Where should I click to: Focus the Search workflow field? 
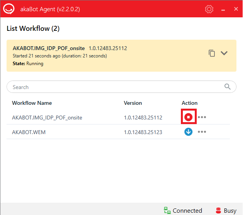[121, 87]
